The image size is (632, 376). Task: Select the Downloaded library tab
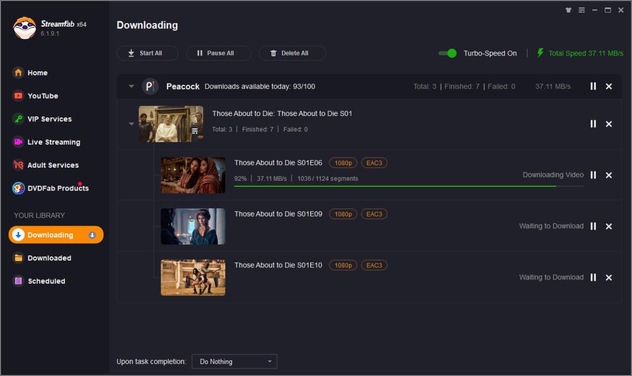pyautogui.click(x=42, y=258)
